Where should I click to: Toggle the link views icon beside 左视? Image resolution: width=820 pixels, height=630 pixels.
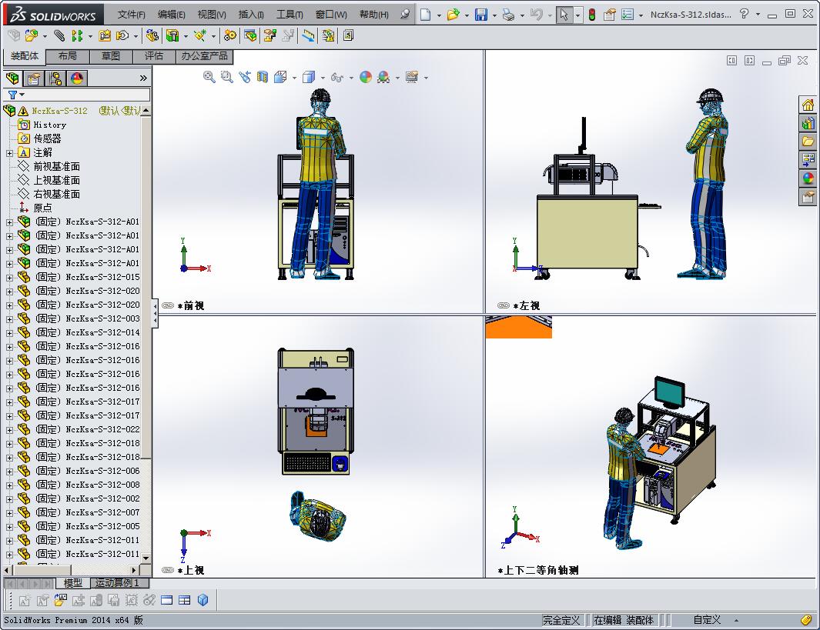(x=504, y=305)
